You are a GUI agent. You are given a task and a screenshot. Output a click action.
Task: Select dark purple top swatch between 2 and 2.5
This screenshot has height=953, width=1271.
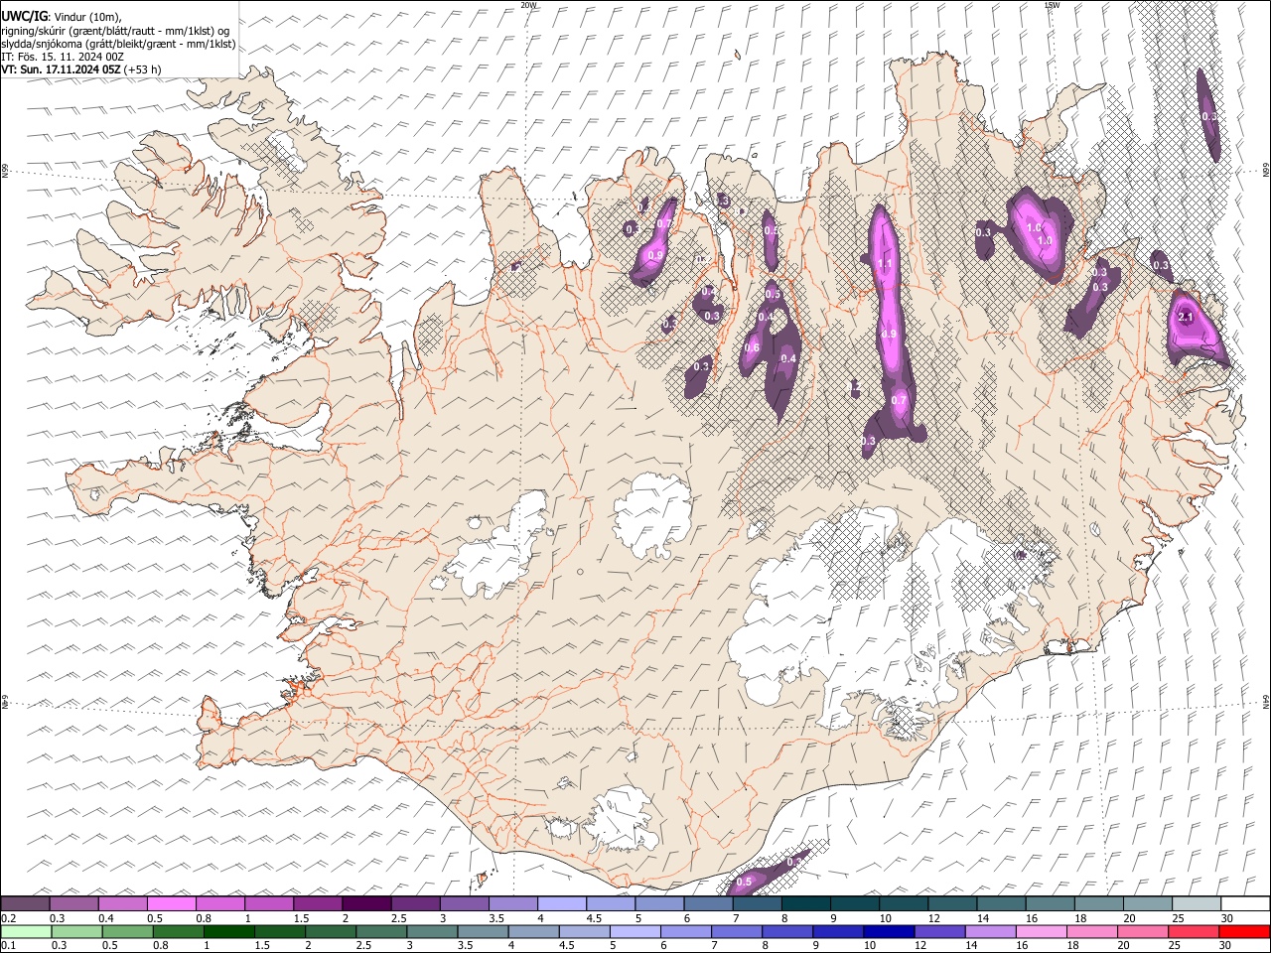click(x=366, y=903)
